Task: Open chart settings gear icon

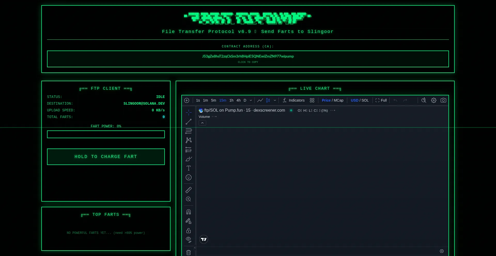Action: (x=434, y=100)
